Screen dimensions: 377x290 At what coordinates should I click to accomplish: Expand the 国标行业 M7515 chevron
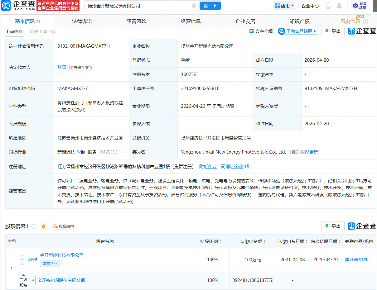click(122, 152)
